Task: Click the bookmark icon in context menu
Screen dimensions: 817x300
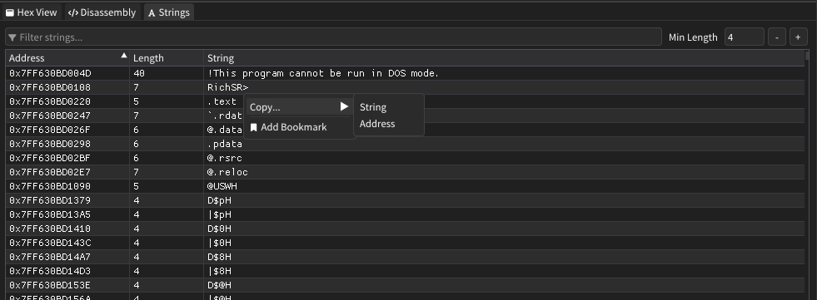Action: click(254, 127)
